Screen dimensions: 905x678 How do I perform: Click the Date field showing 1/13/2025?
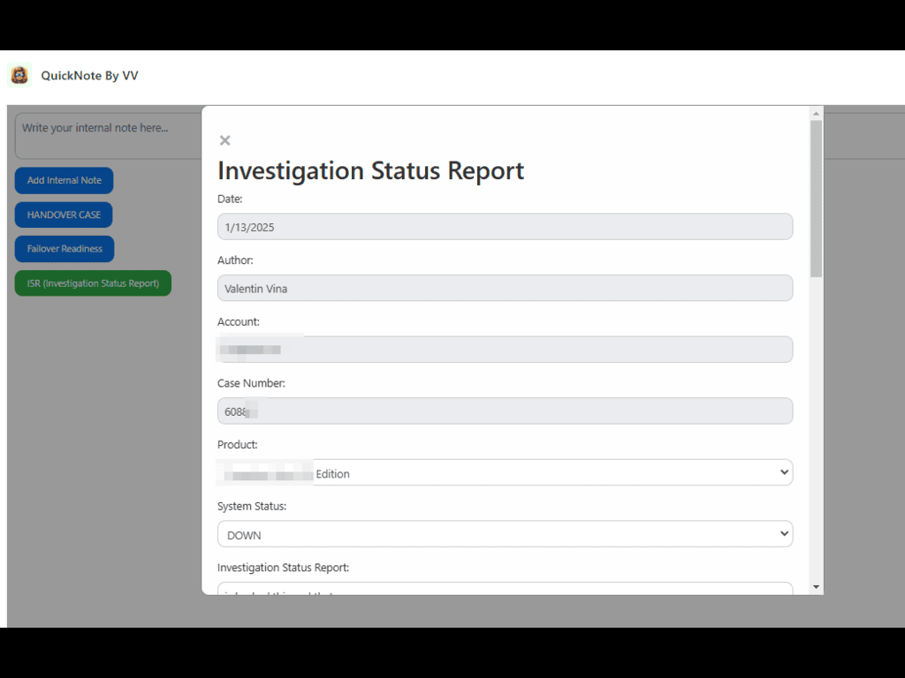tap(505, 227)
